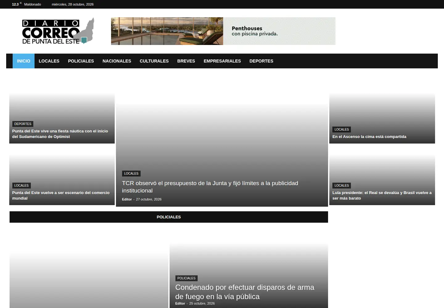The width and height of the screenshot is (444, 308).
Task: Click POLICIALES tag on the disparos article
Action: tap(186, 278)
